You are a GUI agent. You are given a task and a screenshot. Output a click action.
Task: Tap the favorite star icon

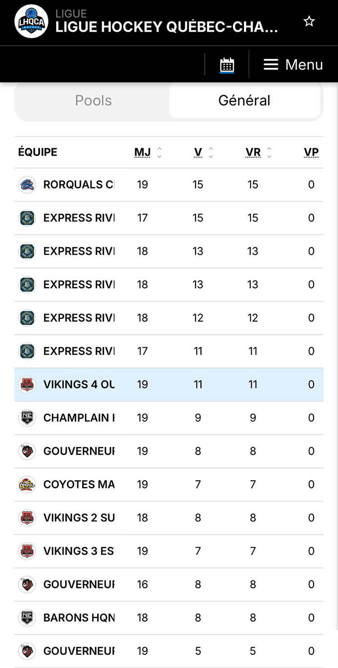tap(309, 21)
